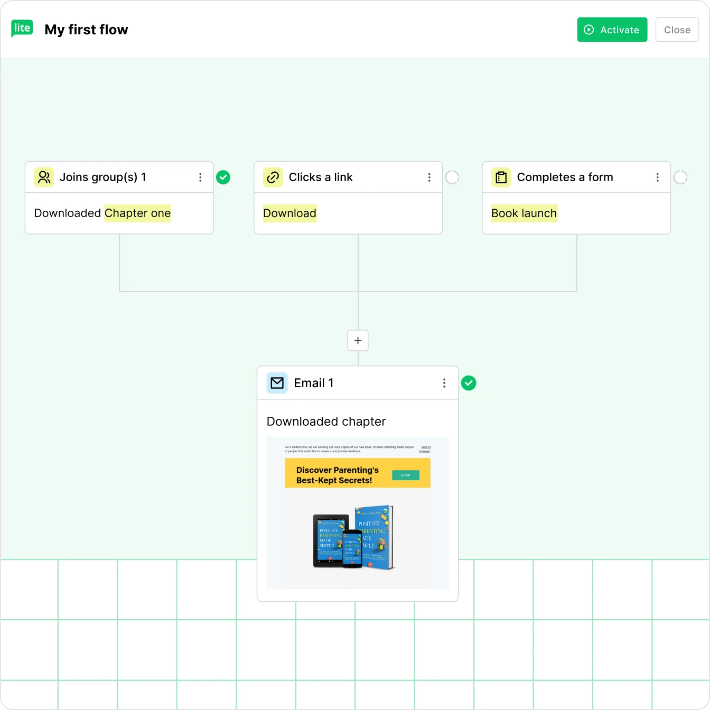This screenshot has height=710, width=710.
Task: Click the Clicks a link trigger title
Action: click(x=321, y=177)
